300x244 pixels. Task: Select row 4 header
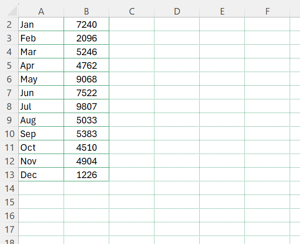click(x=9, y=51)
